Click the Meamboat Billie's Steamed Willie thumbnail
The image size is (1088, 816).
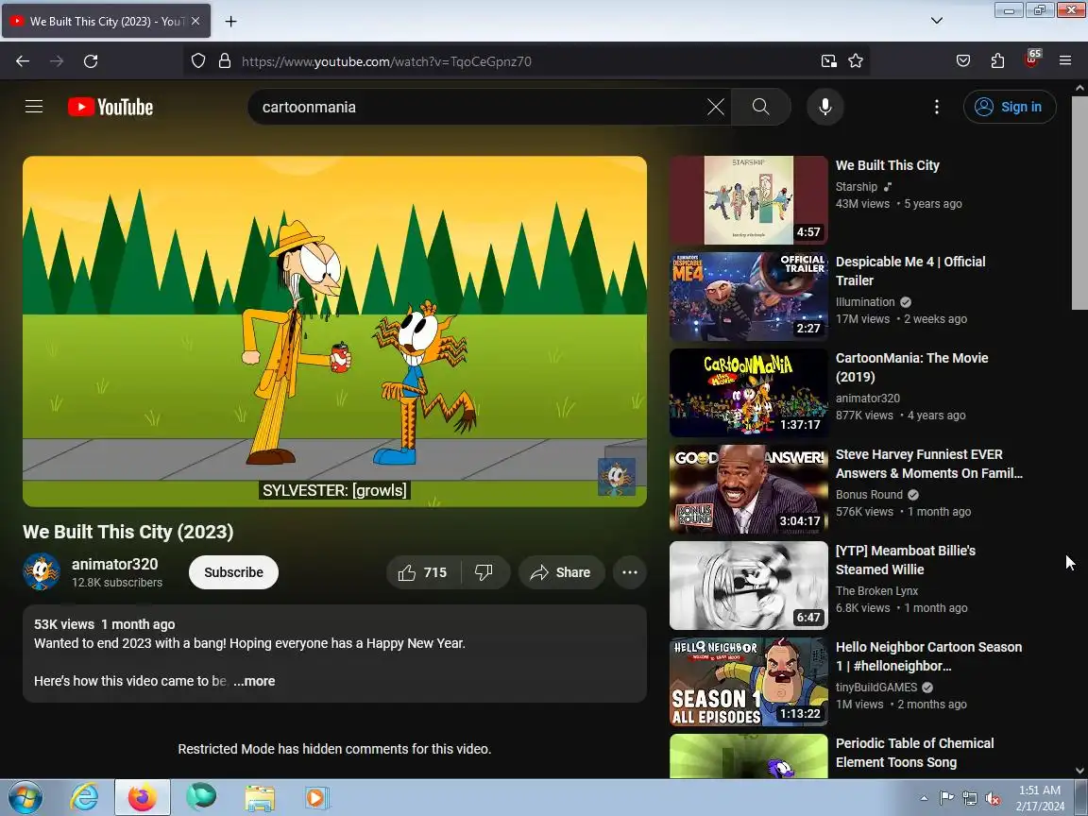click(x=749, y=586)
